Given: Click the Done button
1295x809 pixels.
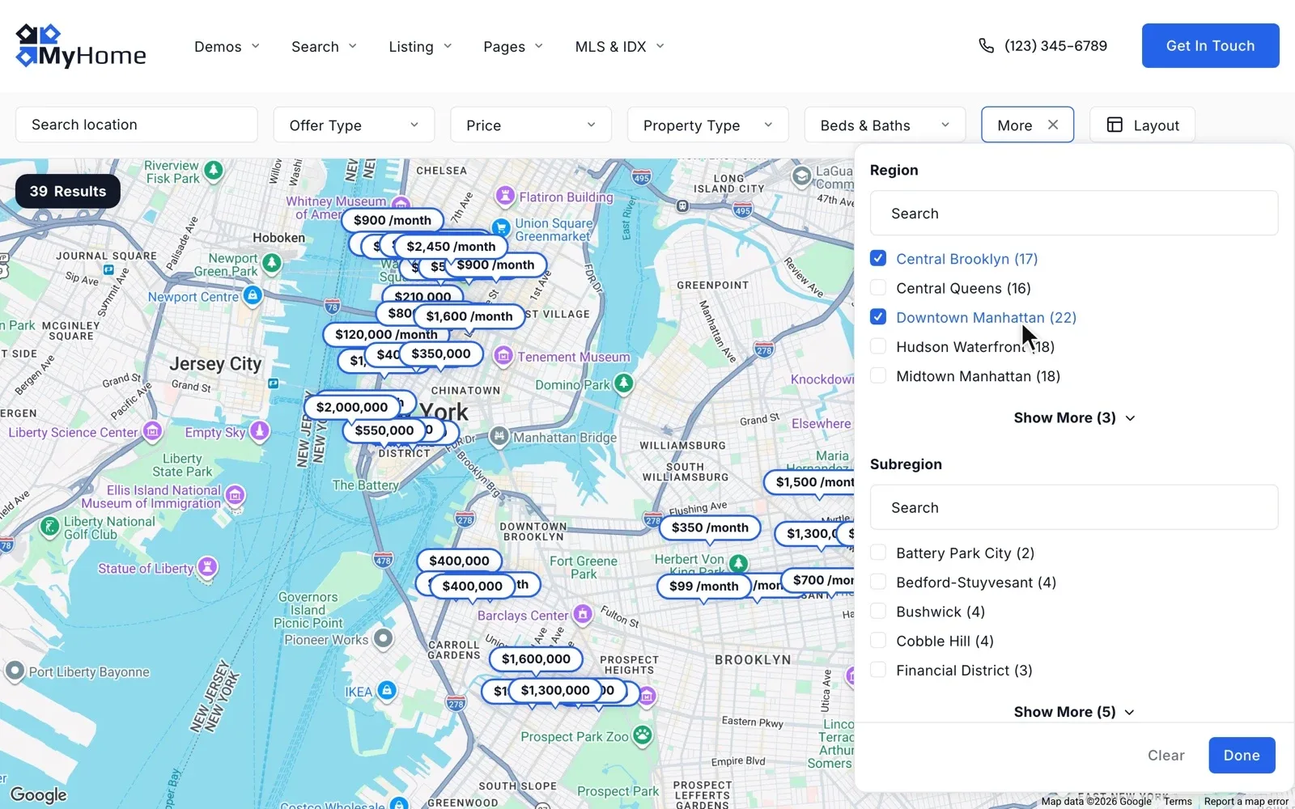Looking at the screenshot, I should (1242, 755).
